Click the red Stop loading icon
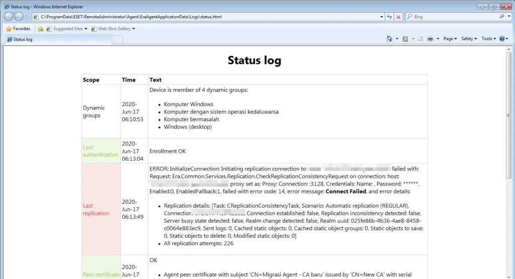 click(x=398, y=17)
